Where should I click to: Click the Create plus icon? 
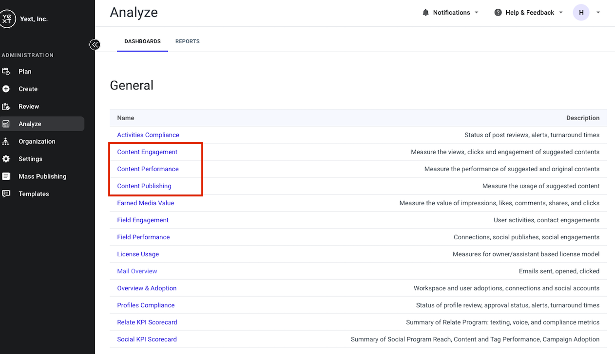point(6,89)
